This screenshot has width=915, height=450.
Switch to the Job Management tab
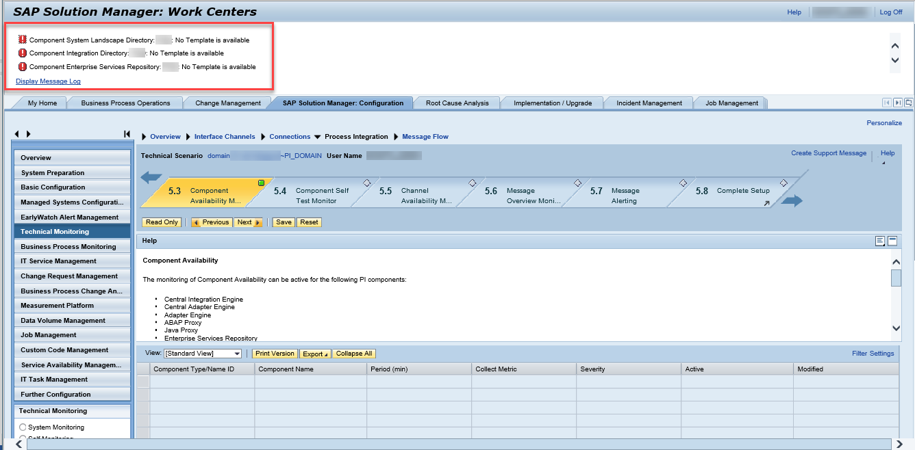coord(732,103)
